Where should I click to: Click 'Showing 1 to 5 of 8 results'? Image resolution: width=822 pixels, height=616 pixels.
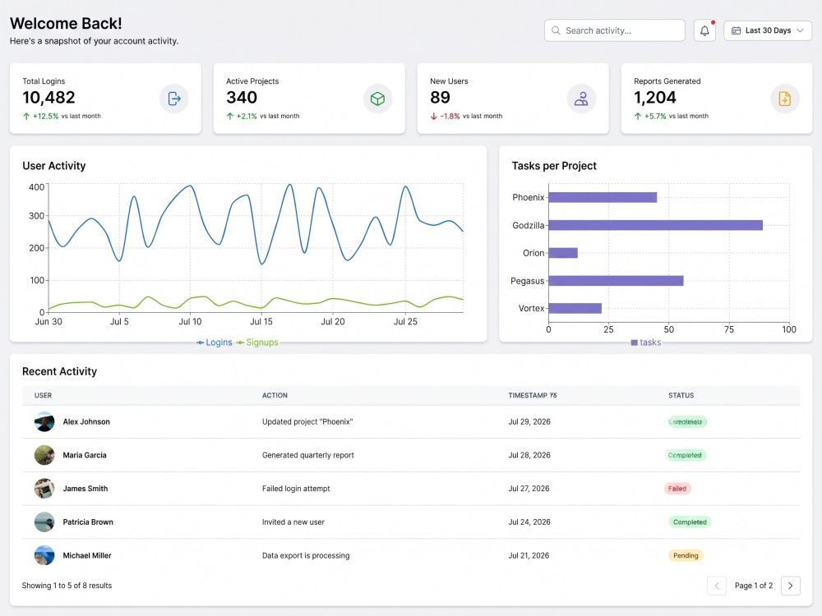67,586
